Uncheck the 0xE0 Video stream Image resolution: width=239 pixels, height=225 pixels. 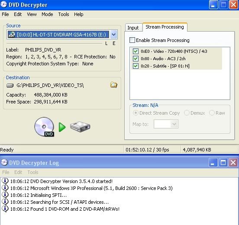tap(136, 51)
